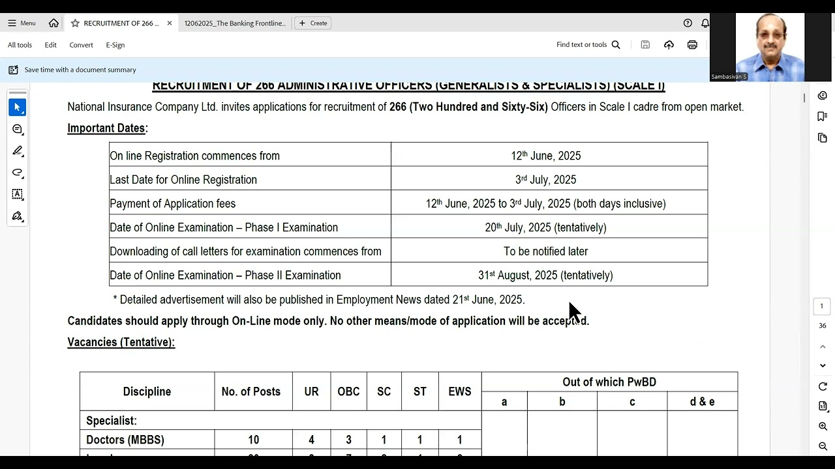Viewport: 835px width, 469px height.
Task: Open the Edit menu
Action: (x=51, y=45)
